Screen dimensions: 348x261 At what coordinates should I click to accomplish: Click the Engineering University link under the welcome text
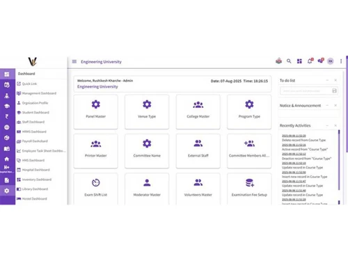[x=97, y=86]
